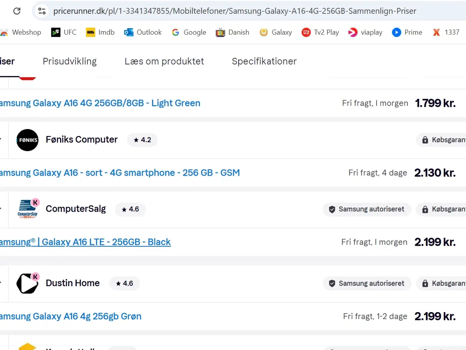The width and height of the screenshot is (466, 350).
Task: Open the 1337 bookmark
Action: pos(446,32)
